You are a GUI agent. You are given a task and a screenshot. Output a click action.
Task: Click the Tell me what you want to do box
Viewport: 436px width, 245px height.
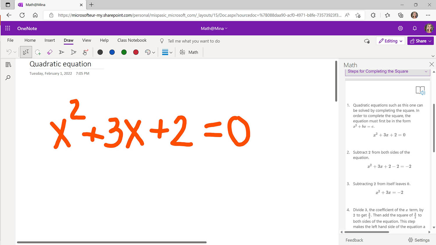(x=194, y=41)
